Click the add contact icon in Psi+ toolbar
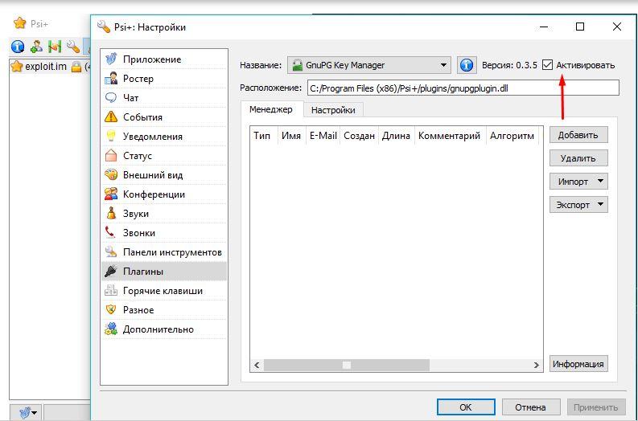 36,47
